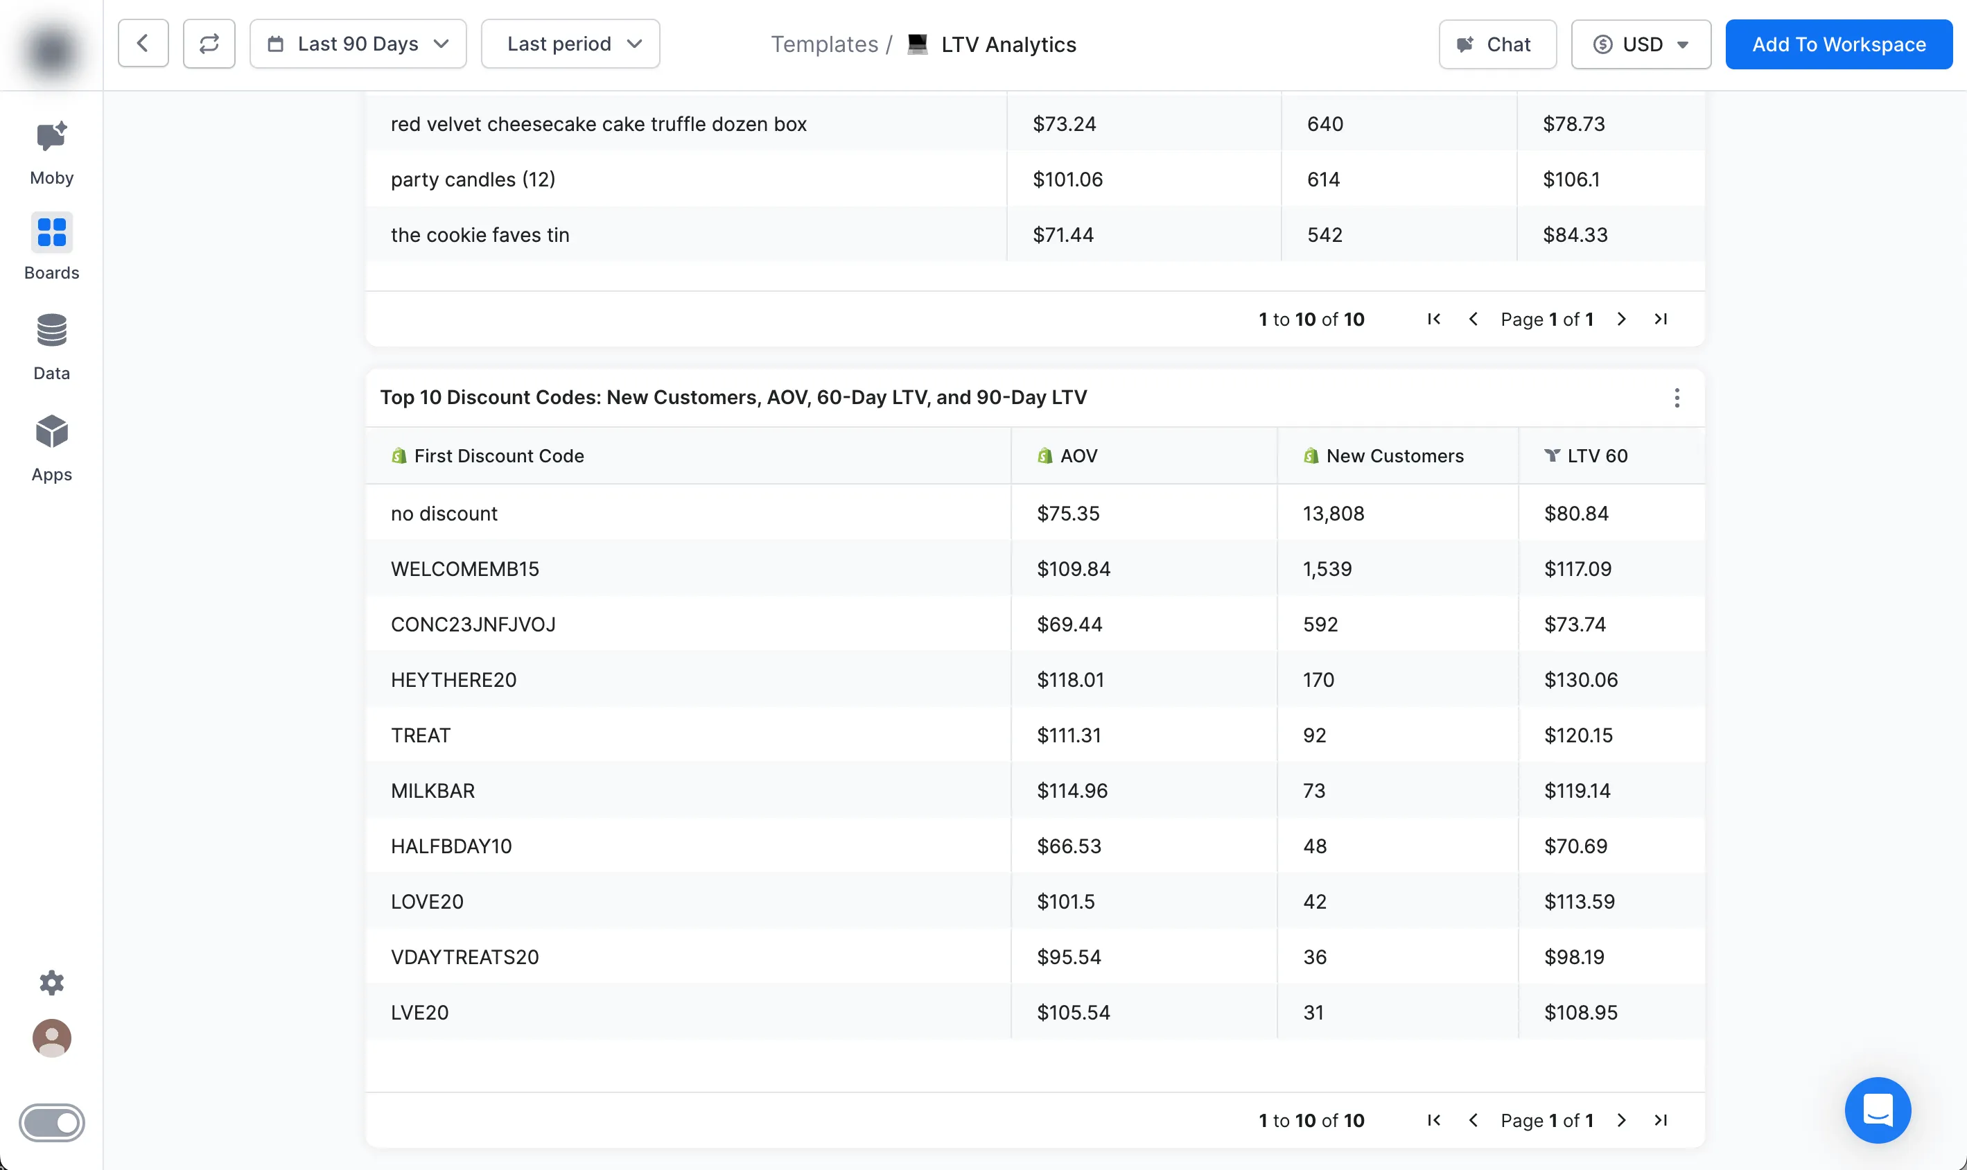Expand the Last 90 Days date picker
Screen dimensions: 1967x1170
[x=358, y=44]
